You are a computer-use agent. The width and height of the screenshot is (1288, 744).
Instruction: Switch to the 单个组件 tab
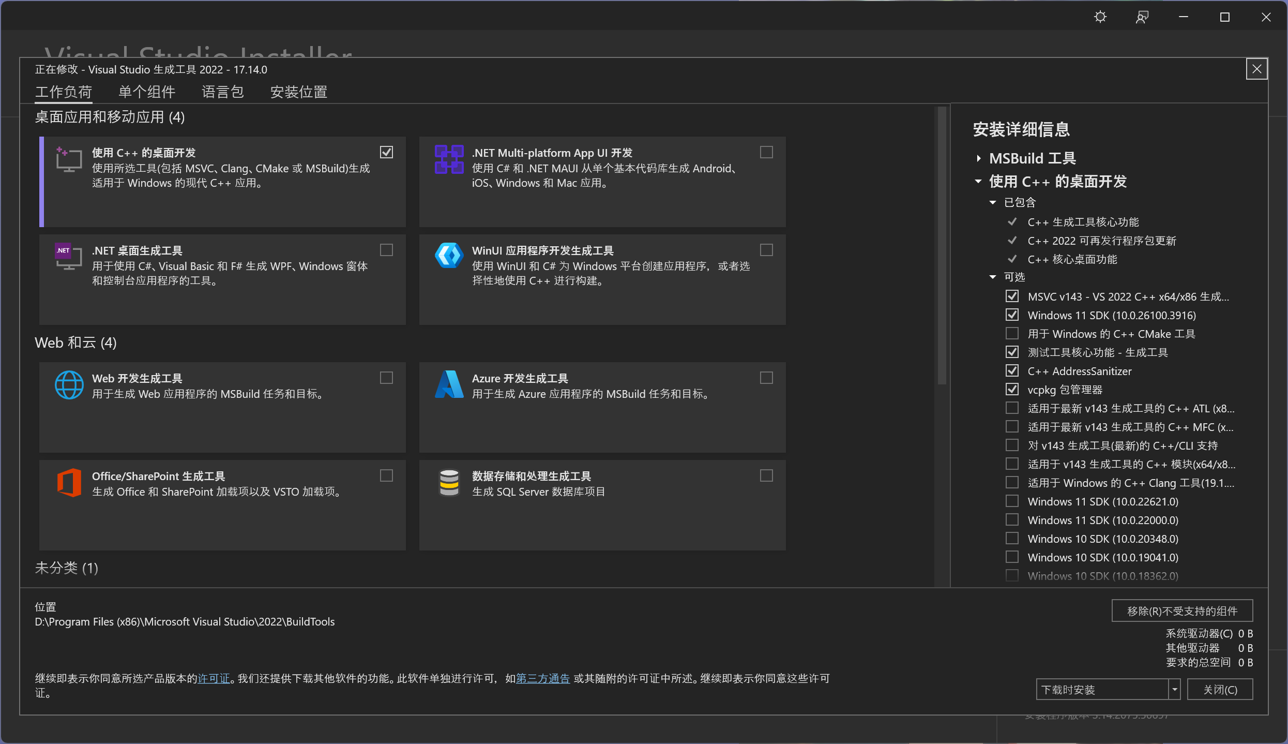pos(146,92)
